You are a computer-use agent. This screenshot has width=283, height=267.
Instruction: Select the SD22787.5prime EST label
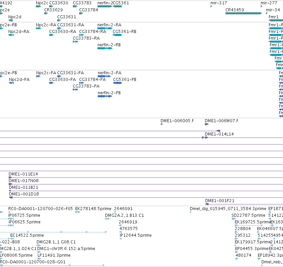point(248,215)
